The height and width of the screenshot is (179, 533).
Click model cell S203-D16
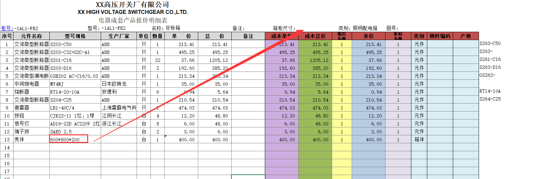[75, 68]
